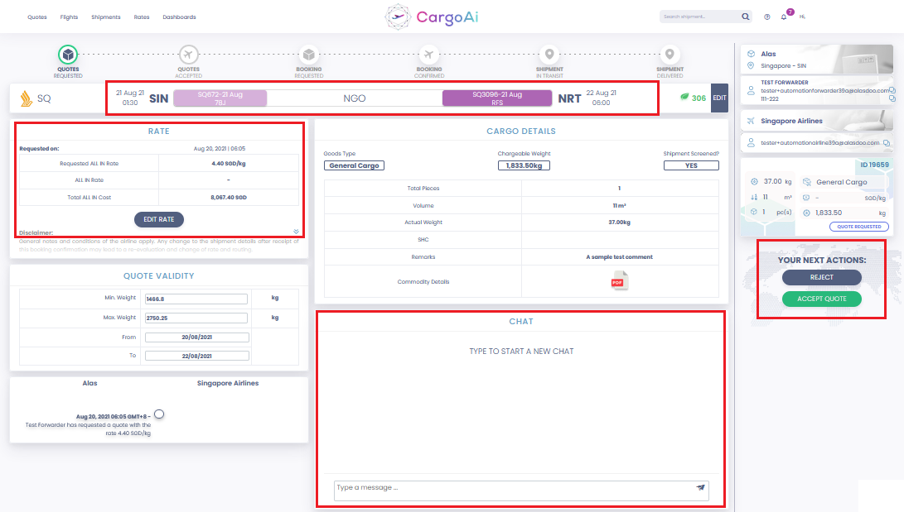The width and height of the screenshot is (904, 512).
Task: Click the QUOTE REQUESTED status badge
Action: coord(859,227)
